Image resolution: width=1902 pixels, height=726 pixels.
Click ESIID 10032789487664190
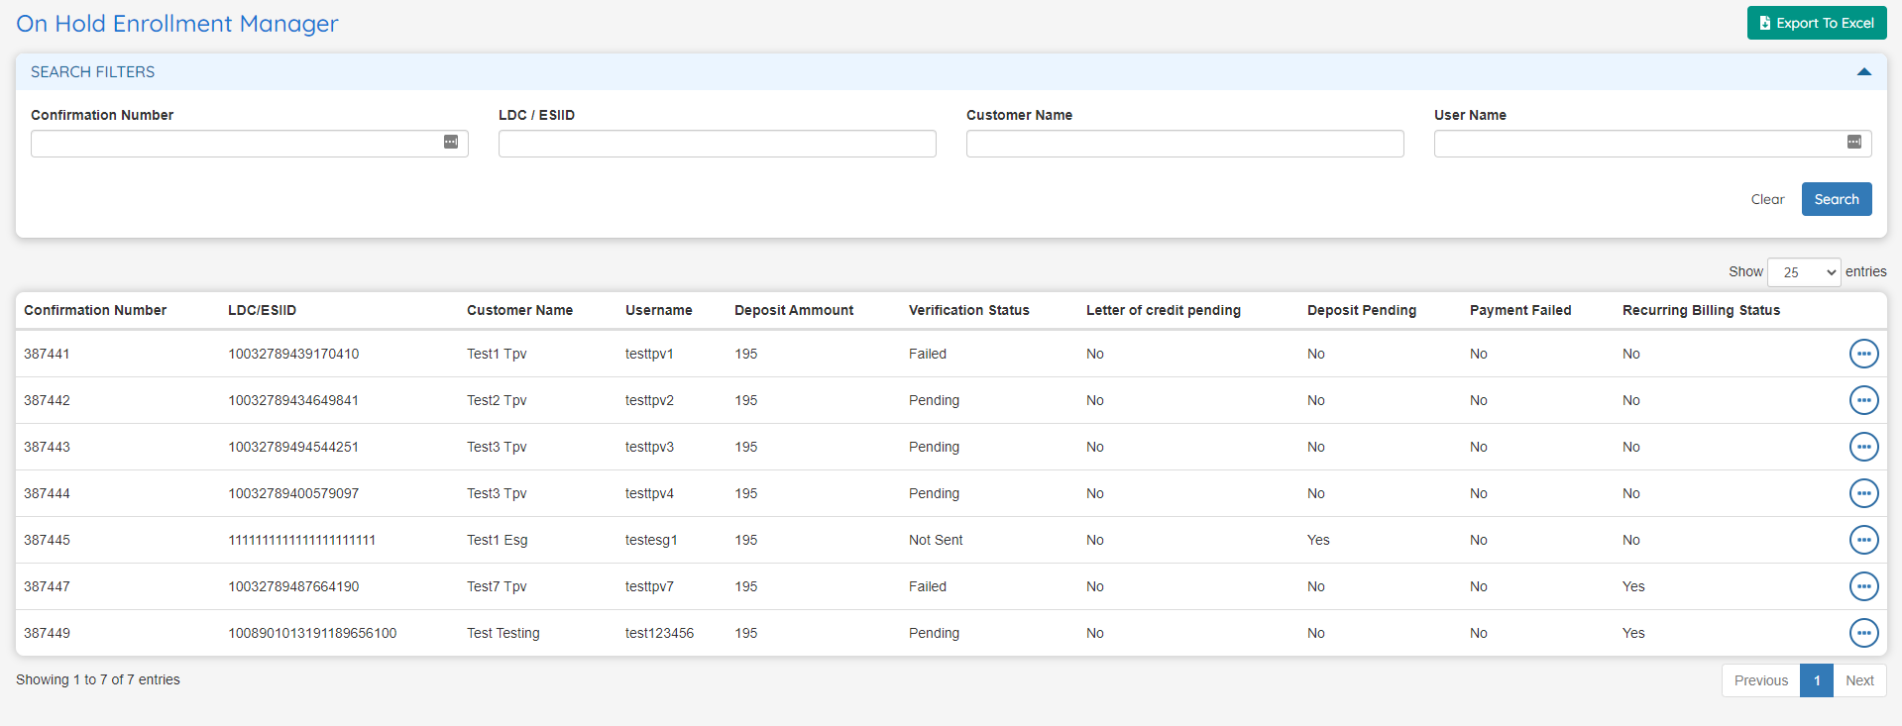point(293,586)
